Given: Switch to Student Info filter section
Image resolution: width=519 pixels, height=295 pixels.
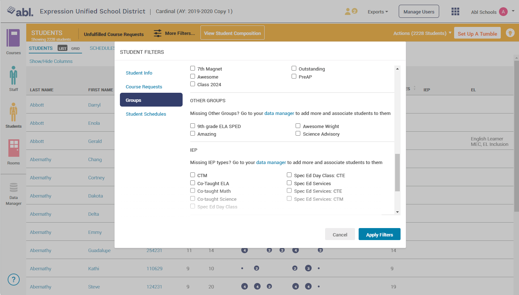Looking at the screenshot, I should (139, 73).
